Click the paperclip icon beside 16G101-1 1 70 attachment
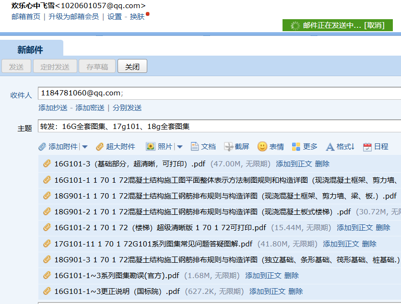The height and width of the screenshot is (304, 401). coord(47,180)
